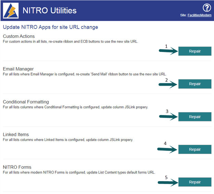
Task: Click the Conditional Formatting JSLink description text
Action: pos(75,107)
